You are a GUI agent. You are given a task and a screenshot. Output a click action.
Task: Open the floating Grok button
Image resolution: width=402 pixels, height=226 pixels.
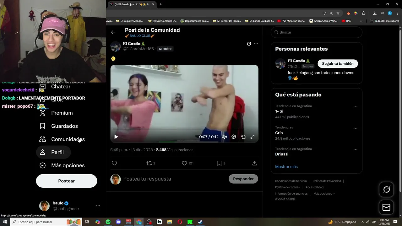click(x=386, y=190)
